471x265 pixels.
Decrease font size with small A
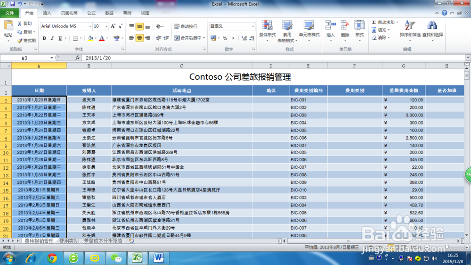point(120,26)
